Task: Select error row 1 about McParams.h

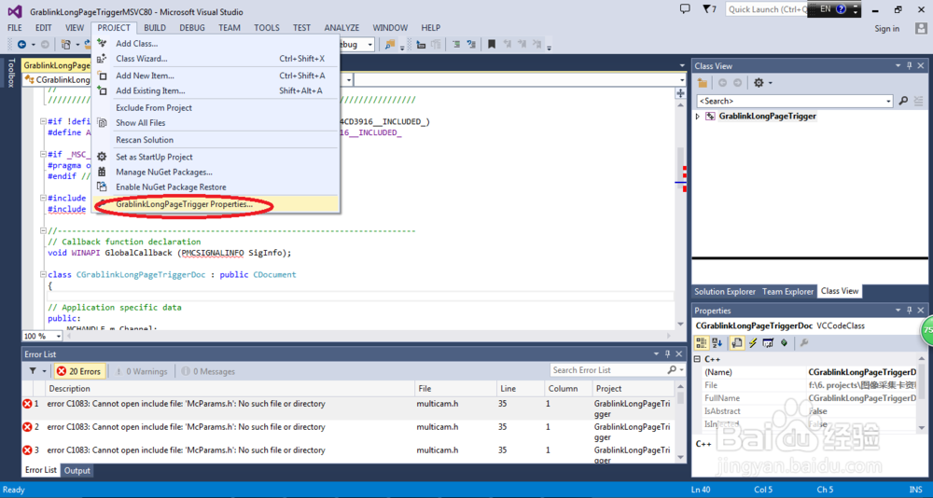Action: click(348, 408)
